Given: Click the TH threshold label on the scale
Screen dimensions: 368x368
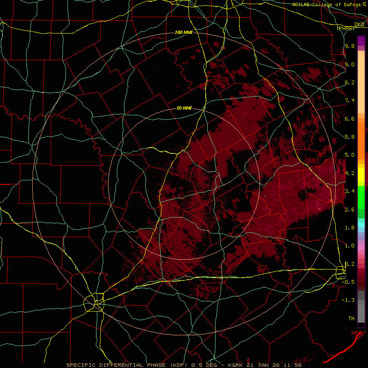Looking at the screenshot, I should click(351, 319).
